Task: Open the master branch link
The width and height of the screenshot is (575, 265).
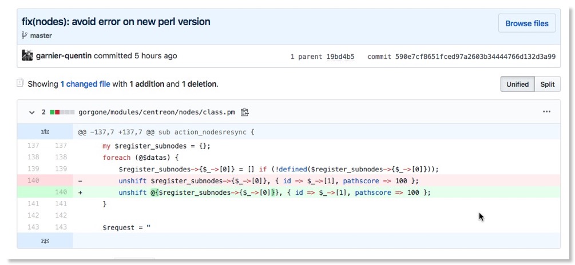Action: point(41,35)
